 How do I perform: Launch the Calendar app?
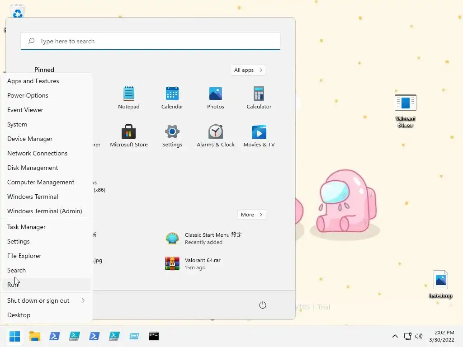pos(172,98)
